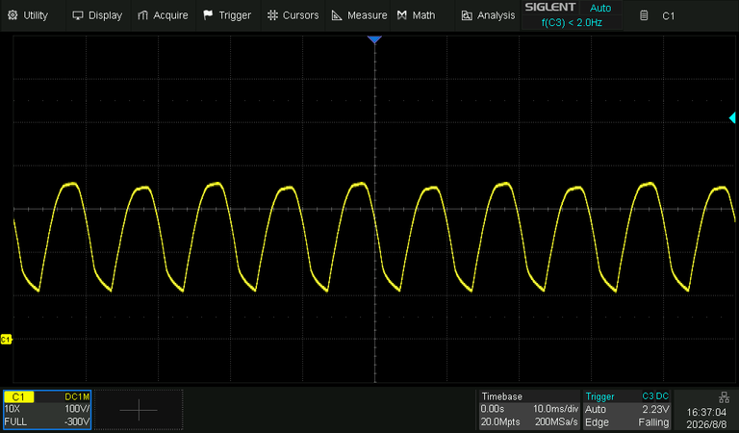Click the f(C3) < 2.0Hz frequency readout
Viewport: 739px width, 433px height.
click(x=572, y=22)
